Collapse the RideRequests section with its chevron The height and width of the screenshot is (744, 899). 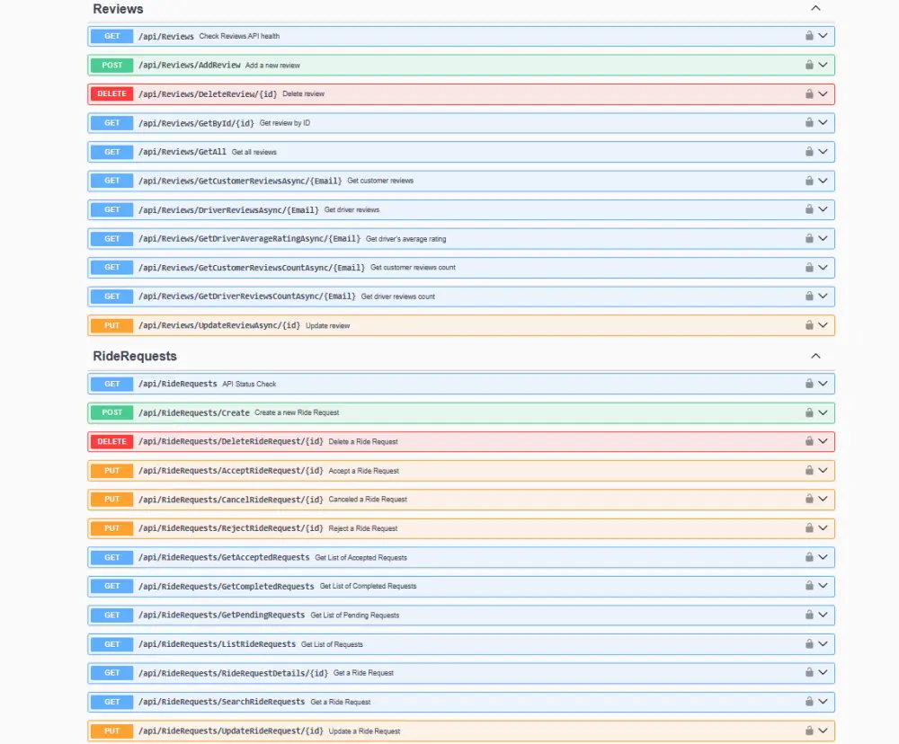(x=815, y=356)
